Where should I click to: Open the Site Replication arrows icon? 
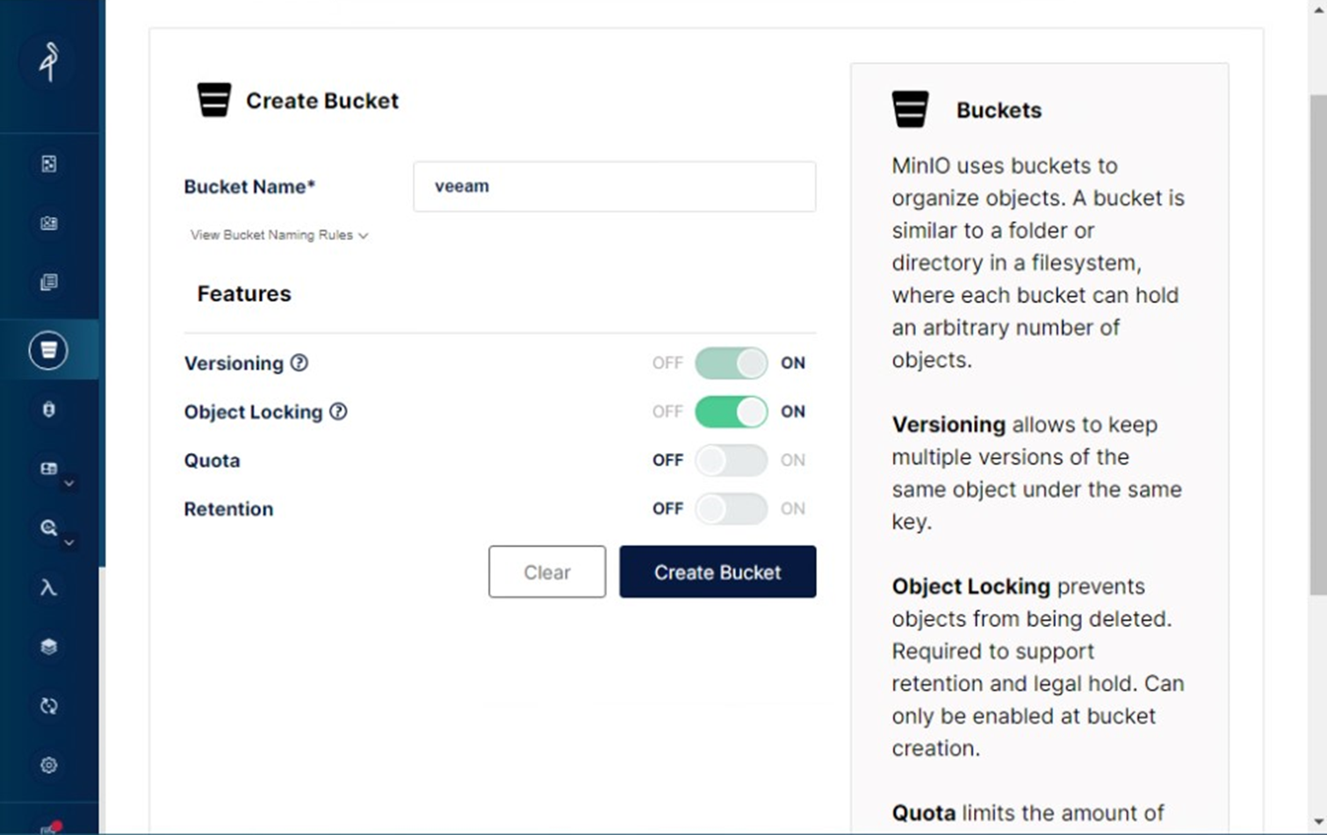tap(49, 706)
